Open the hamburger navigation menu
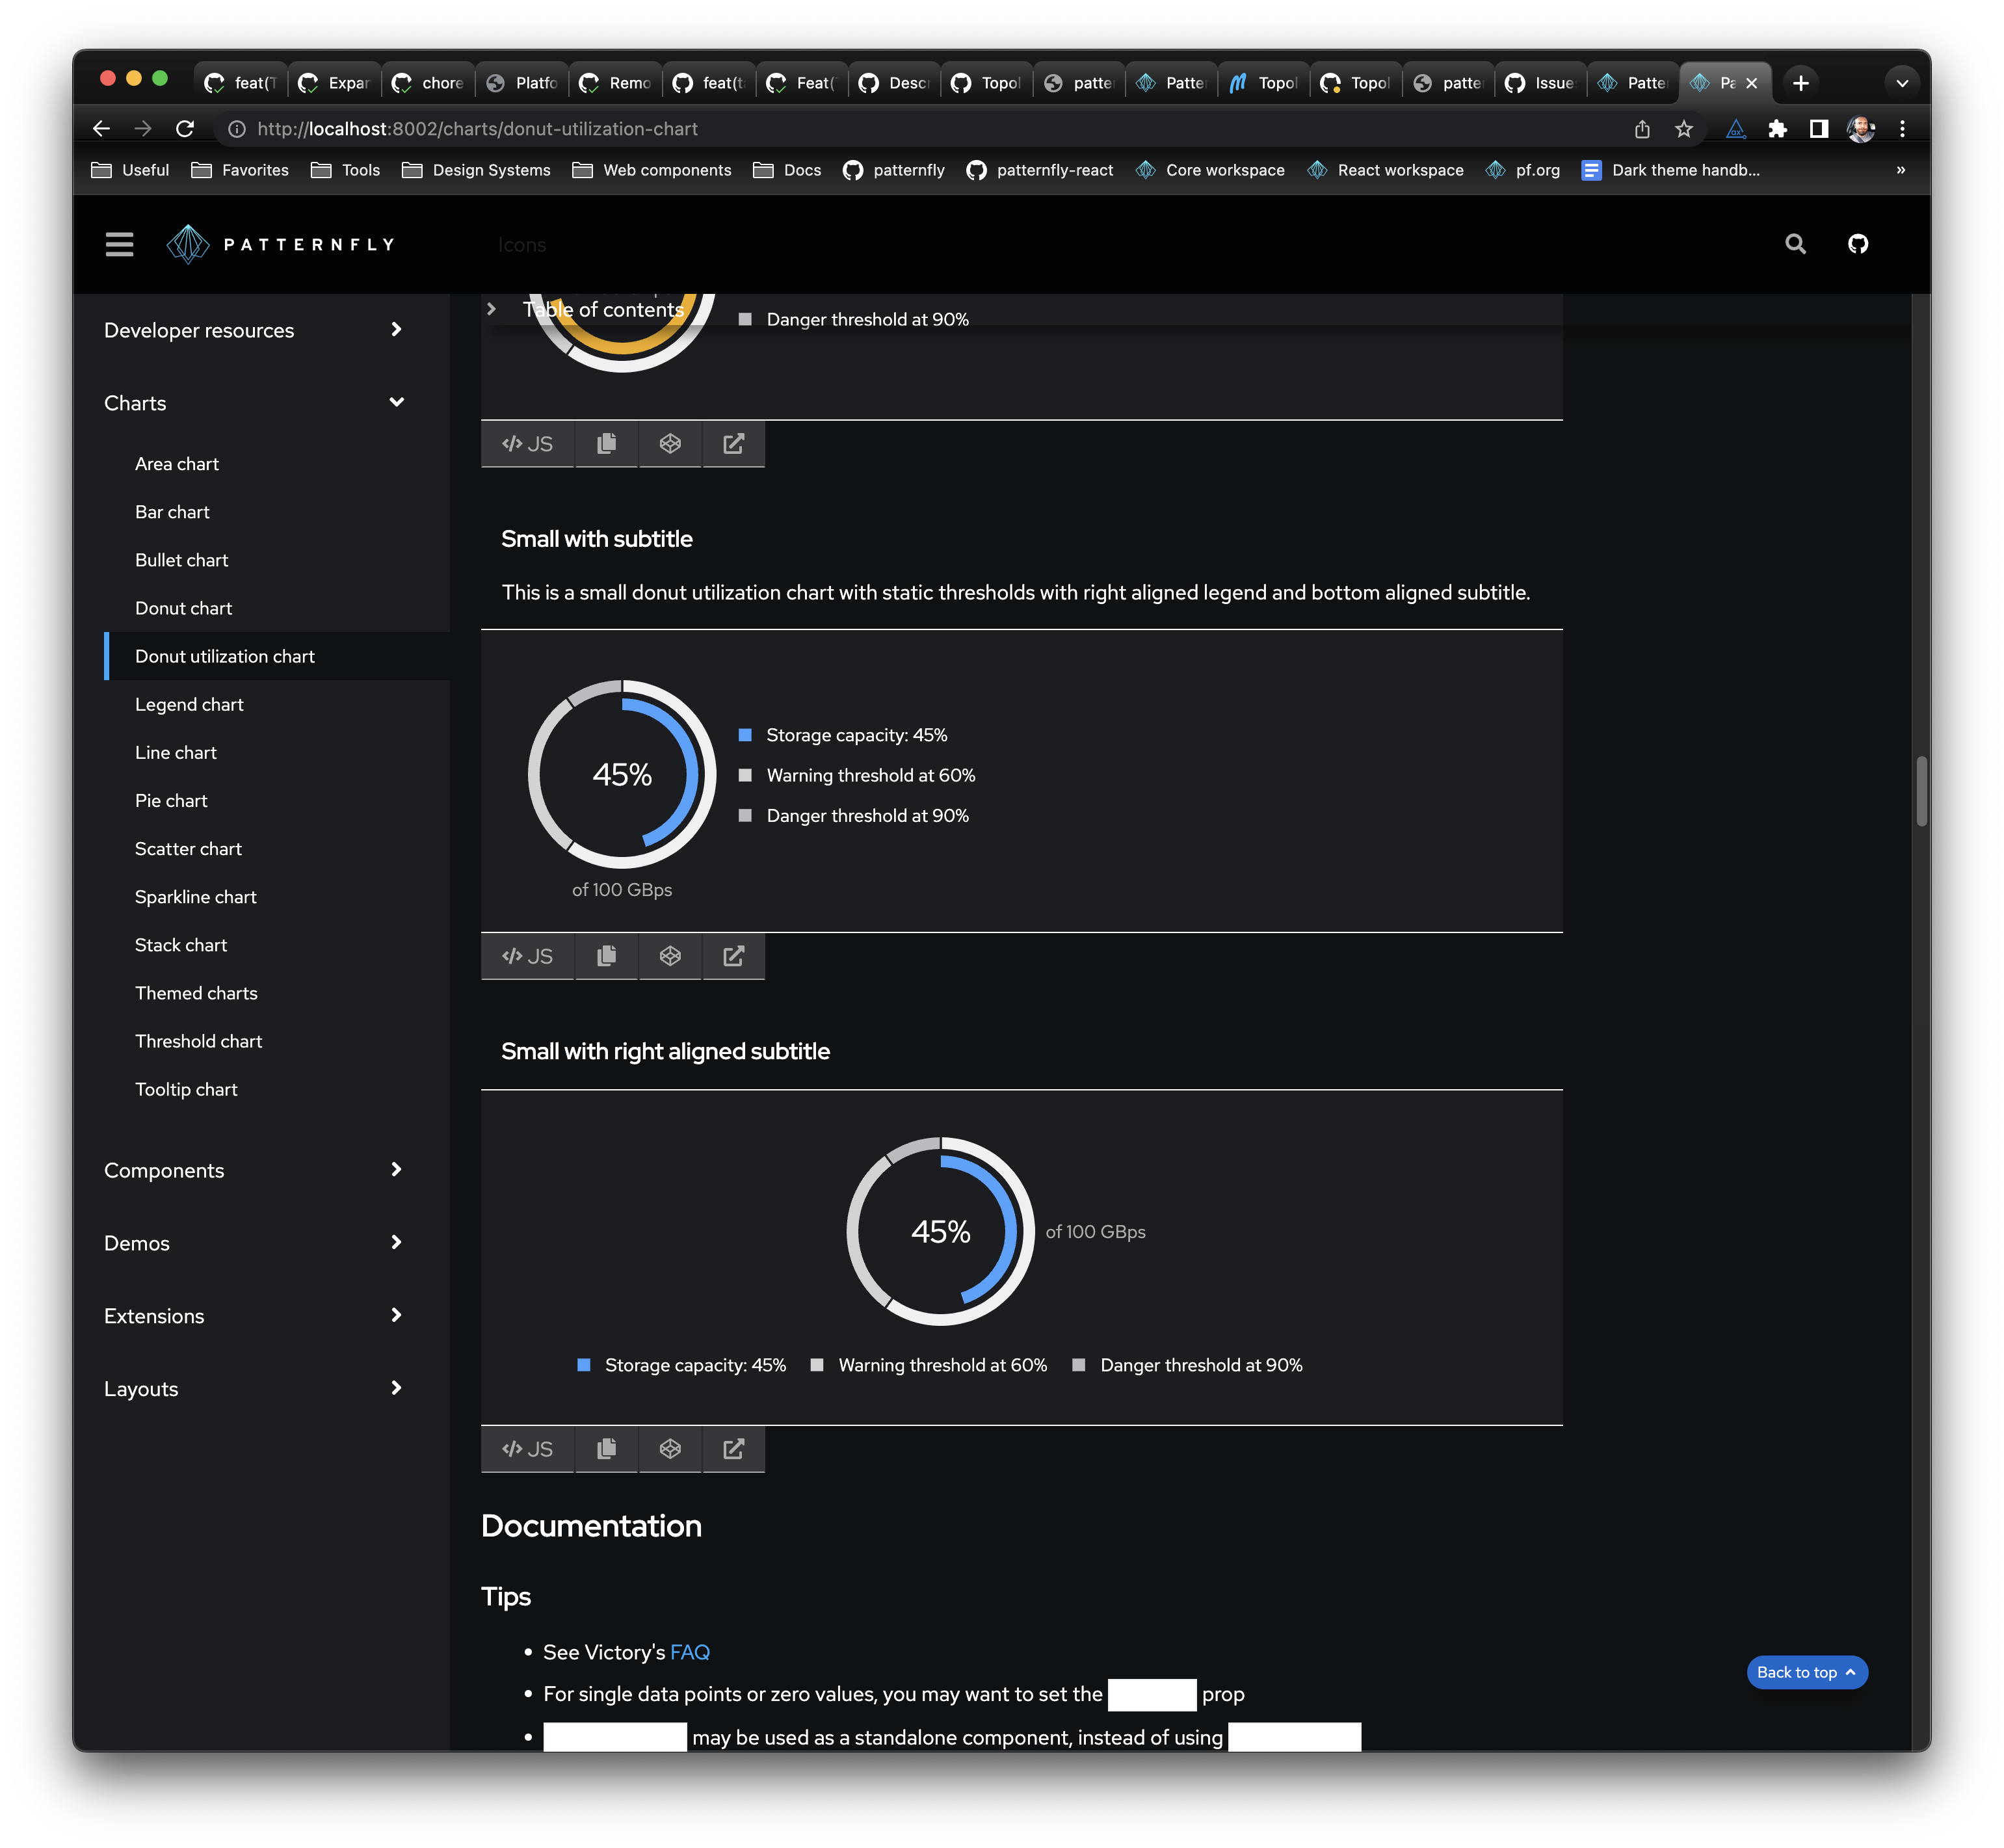 click(x=119, y=244)
